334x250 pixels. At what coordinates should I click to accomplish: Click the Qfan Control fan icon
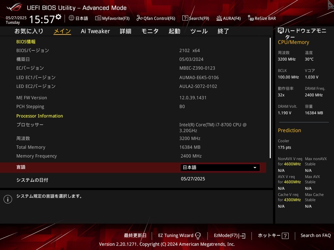tap(139, 18)
